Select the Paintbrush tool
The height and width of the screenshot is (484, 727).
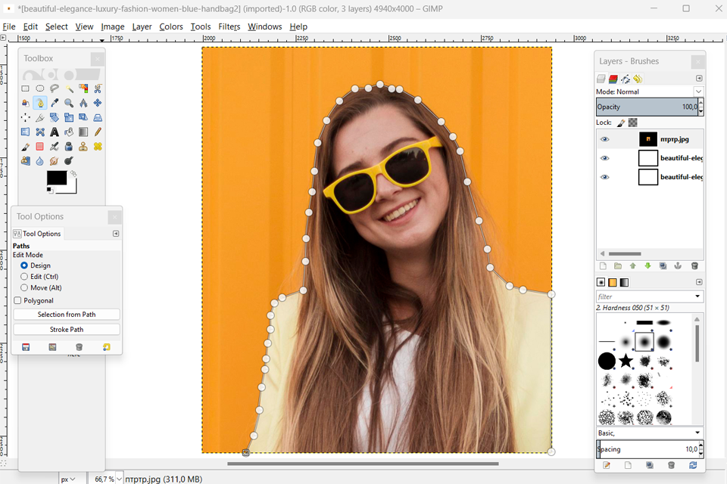[26, 147]
